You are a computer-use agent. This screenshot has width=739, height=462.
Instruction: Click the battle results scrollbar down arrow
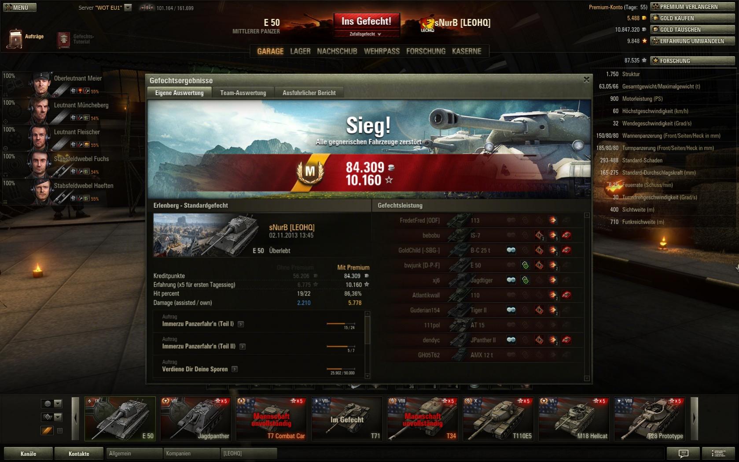pos(587,379)
